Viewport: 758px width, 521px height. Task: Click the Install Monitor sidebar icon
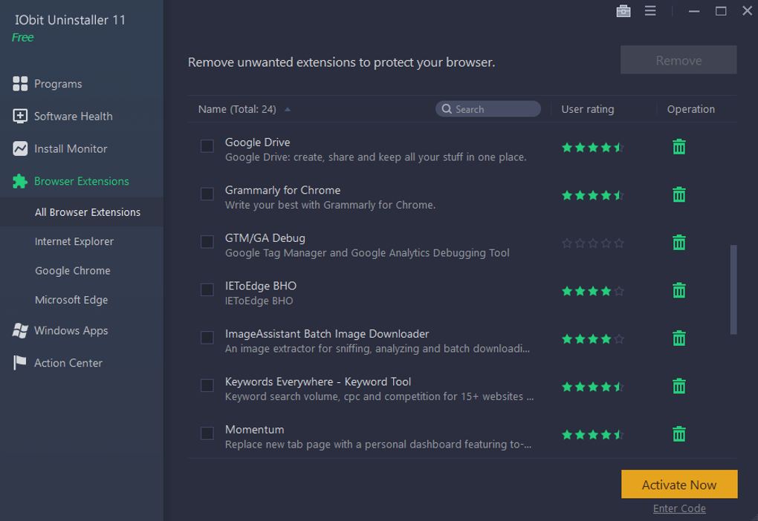tap(21, 148)
